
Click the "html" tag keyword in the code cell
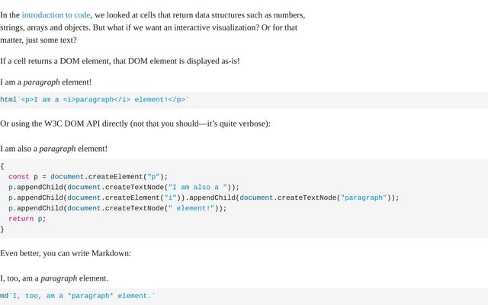point(8,100)
